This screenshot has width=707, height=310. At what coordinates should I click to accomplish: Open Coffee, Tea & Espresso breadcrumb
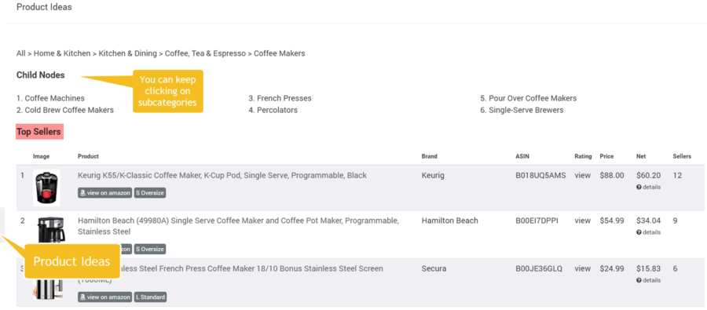click(205, 53)
